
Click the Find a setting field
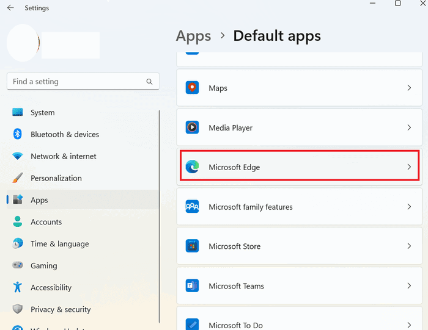[x=83, y=81]
